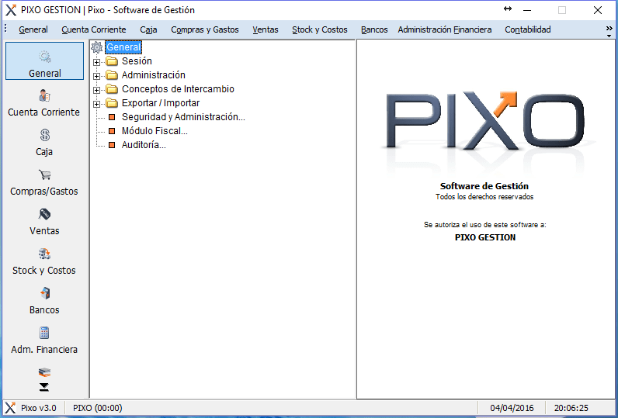Image resolution: width=618 pixels, height=418 pixels.
Task: Open the Ventas price tag icon
Action: pos(44,214)
